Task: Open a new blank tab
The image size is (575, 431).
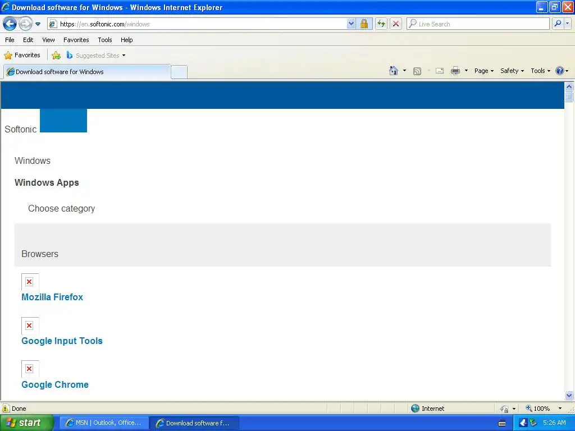Action: click(x=179, y=72)
